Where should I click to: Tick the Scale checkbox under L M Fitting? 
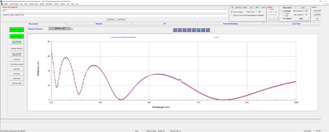(x=283, y=16)
